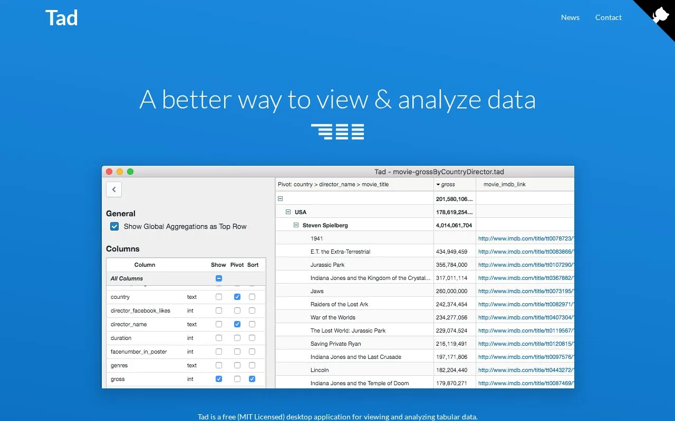
Task: Click gross value 434,949,459
Action: click(x=452, y=252)
